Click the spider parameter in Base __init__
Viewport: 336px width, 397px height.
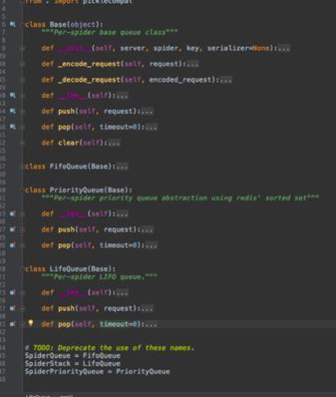point(165,48)
